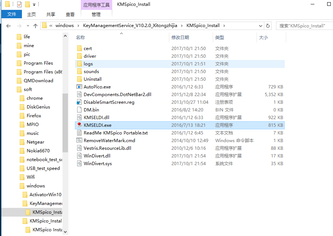Go forward with the forward arrow

(x=19, y=26)
